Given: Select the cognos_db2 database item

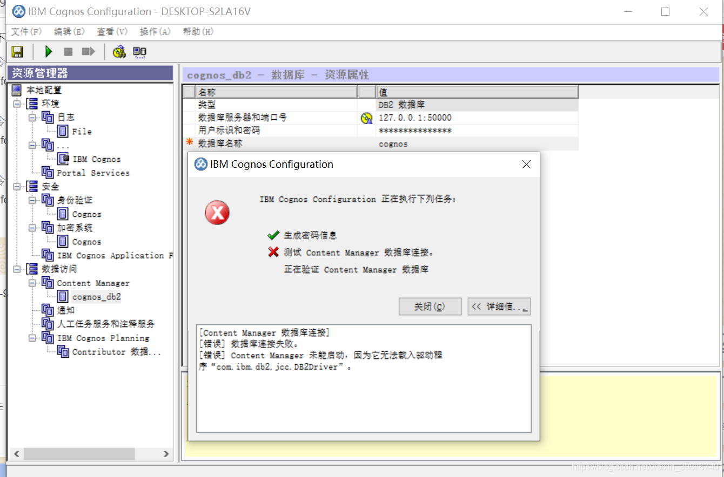Looking at the screenshot, I should pos(97,297).
